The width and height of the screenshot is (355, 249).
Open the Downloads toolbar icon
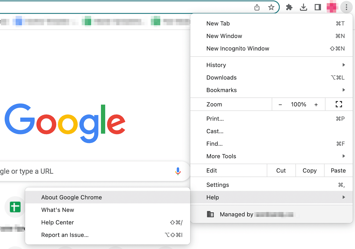click(303, 7)
